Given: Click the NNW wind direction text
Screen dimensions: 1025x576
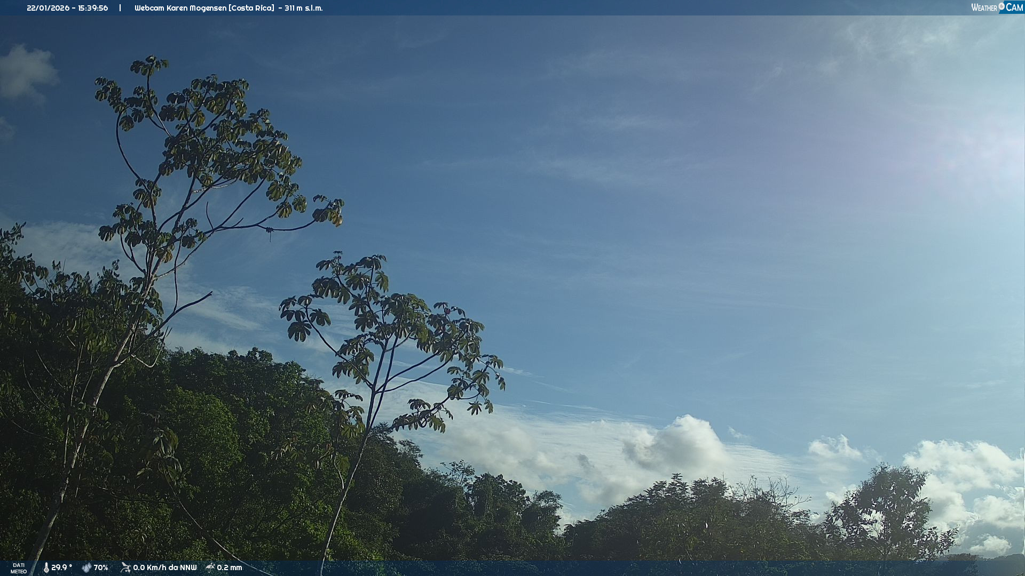Looking at the screenshot, I should coord(188,568).
